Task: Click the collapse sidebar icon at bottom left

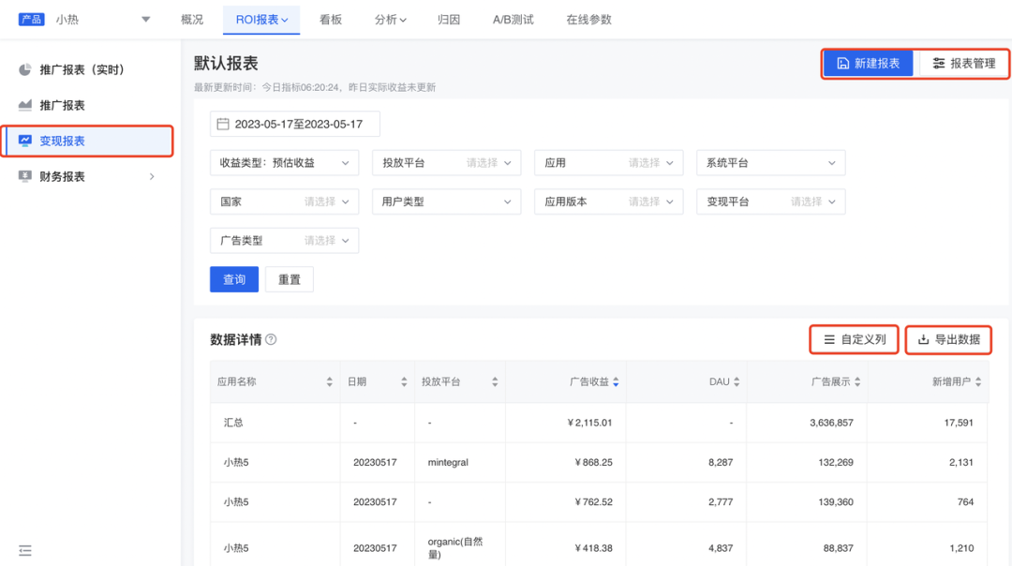Action: tap(25, 550)
